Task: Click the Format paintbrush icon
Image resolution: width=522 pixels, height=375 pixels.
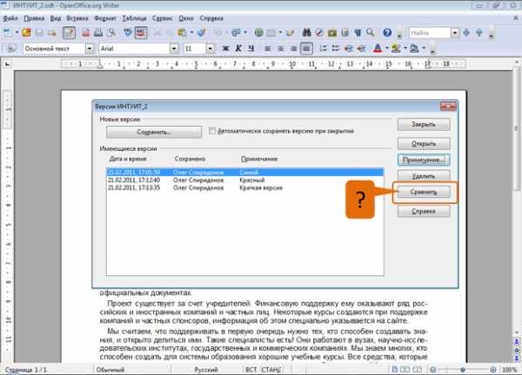Action: point(202,32)
